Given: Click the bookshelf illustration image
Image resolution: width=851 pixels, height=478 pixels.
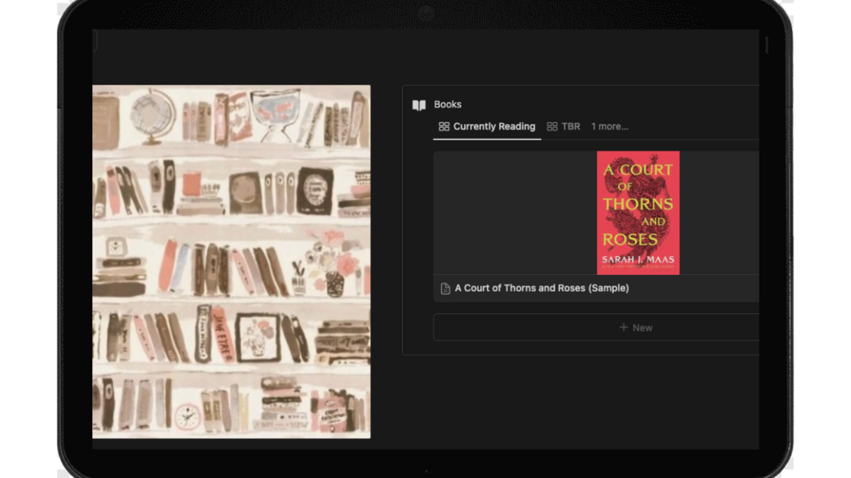Looking at the screenshot, I should click(x=231, y=261).
